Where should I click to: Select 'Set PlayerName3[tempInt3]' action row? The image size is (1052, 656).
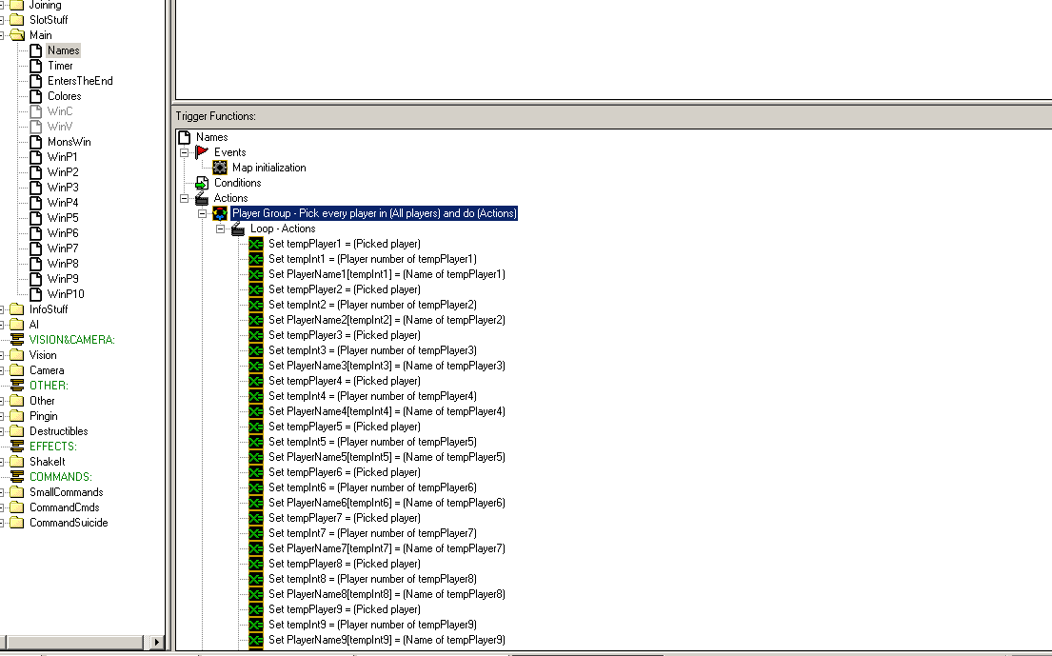click(x=387, y=366)
